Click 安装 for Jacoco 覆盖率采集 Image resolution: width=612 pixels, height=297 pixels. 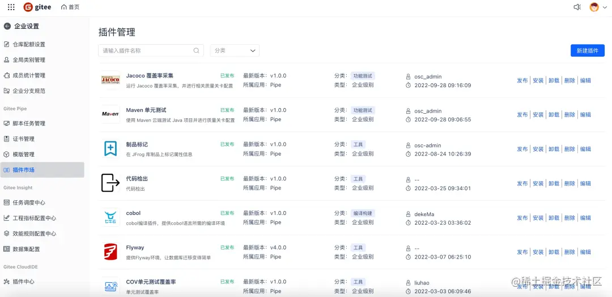(x=538, y=80)
